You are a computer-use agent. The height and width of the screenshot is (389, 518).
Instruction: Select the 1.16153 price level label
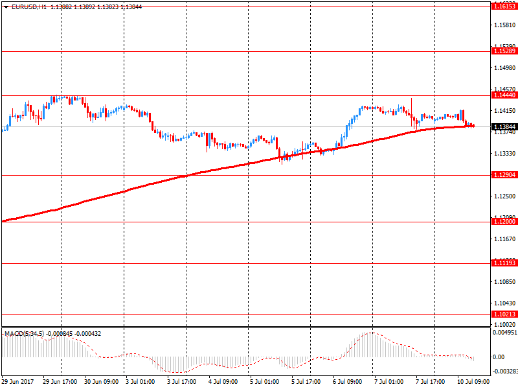click(x=504, y=6)
